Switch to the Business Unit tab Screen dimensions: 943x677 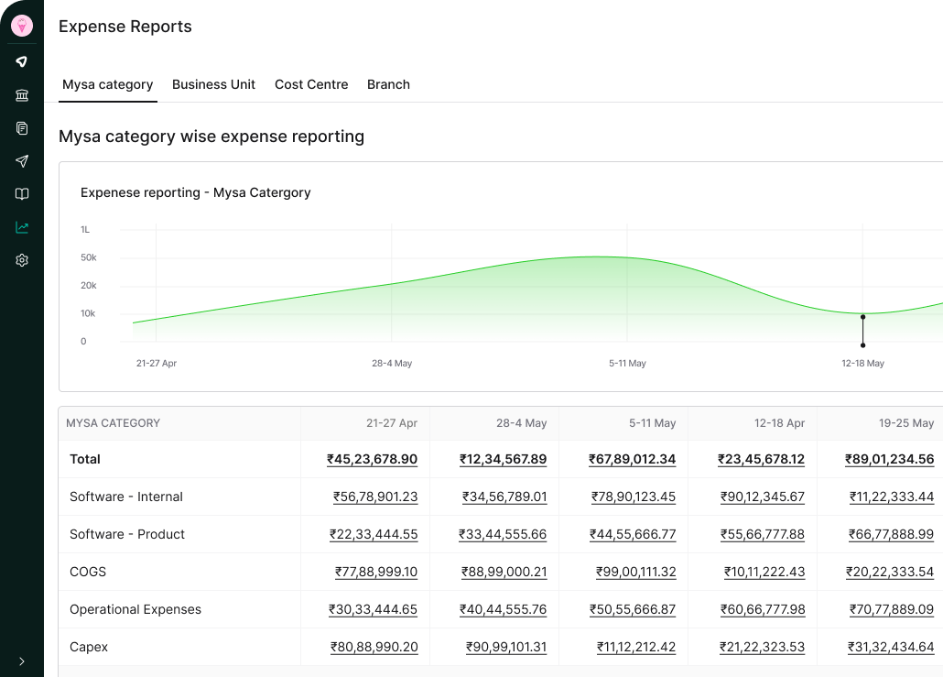pyautogui.click(x=213, y=84)
